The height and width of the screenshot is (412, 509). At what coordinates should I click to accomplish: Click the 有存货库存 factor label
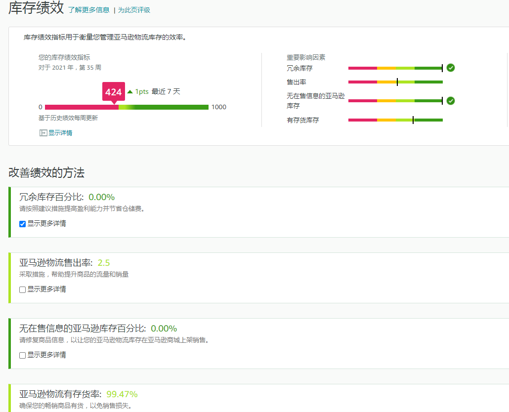point(303,121)
